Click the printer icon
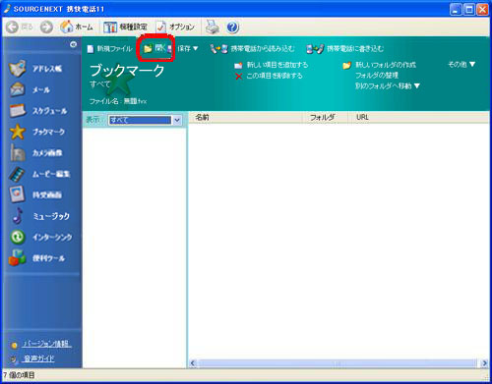Viewport: 492px width, 384px height. pos(213,27)
